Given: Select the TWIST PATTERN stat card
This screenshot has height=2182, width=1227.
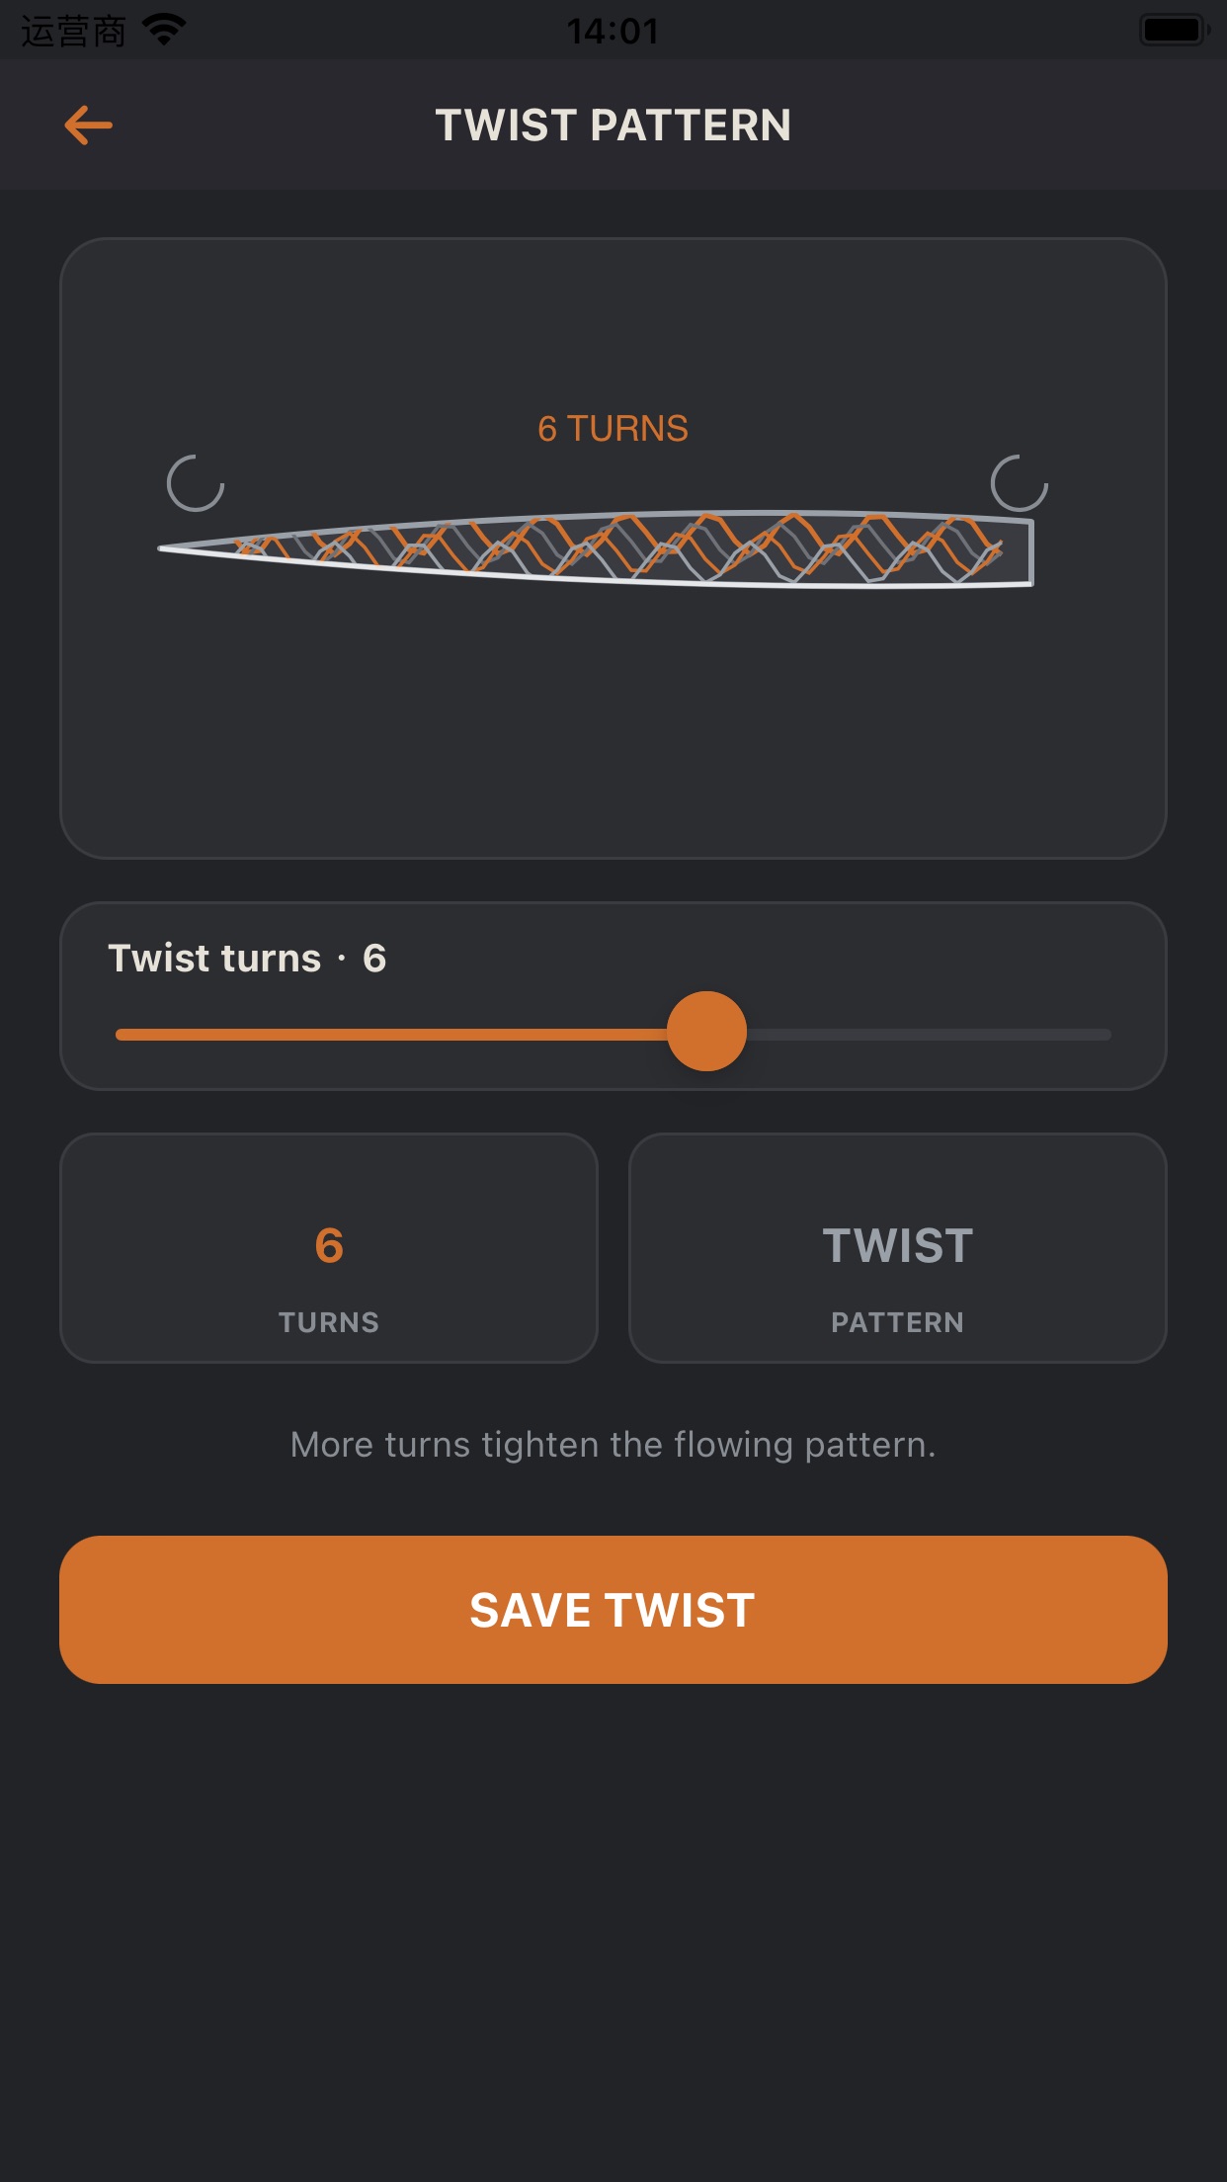Looking at the screenshot, I should (x=898, y=1248).
